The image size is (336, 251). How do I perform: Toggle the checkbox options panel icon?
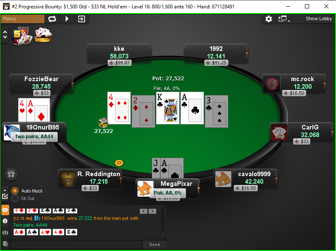tap(5, 196)
